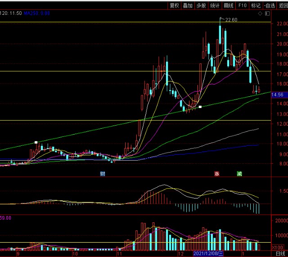Click the 22.60 high price label

(231, 20)
